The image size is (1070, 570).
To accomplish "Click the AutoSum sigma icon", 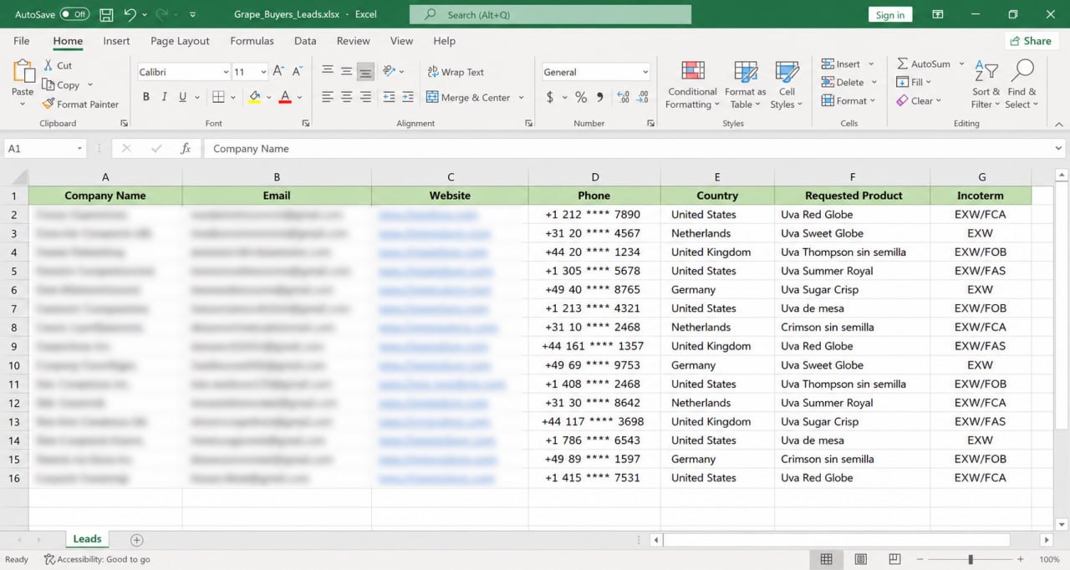I will coord(902,64).
